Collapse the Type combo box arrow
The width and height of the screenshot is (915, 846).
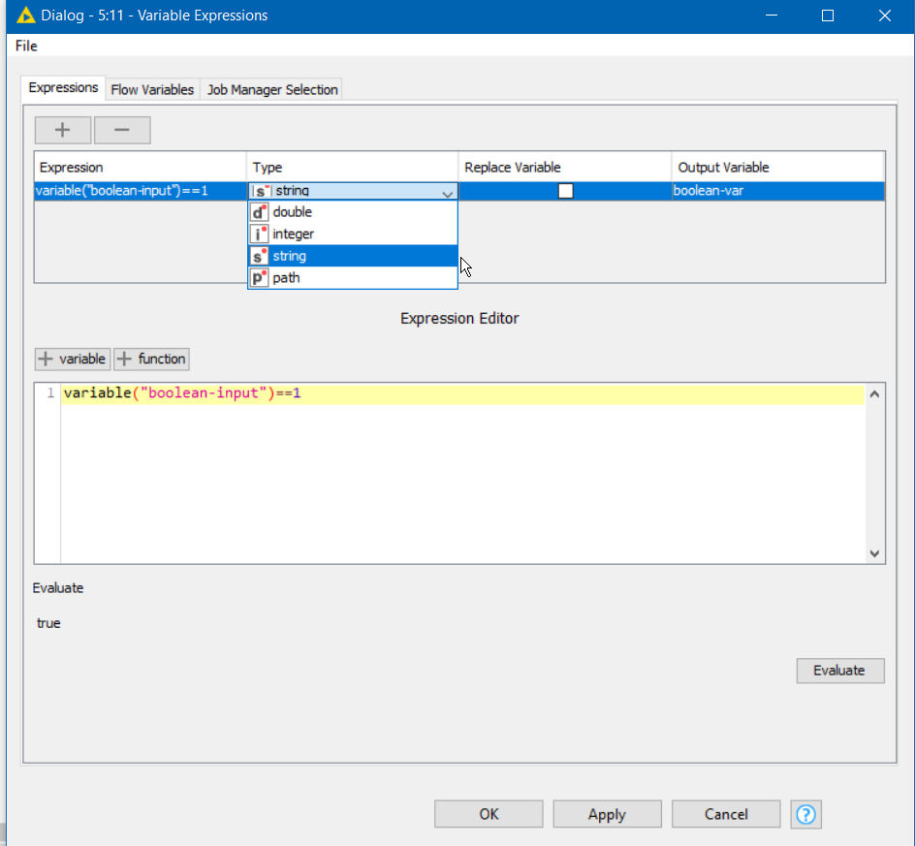(447, 192)
